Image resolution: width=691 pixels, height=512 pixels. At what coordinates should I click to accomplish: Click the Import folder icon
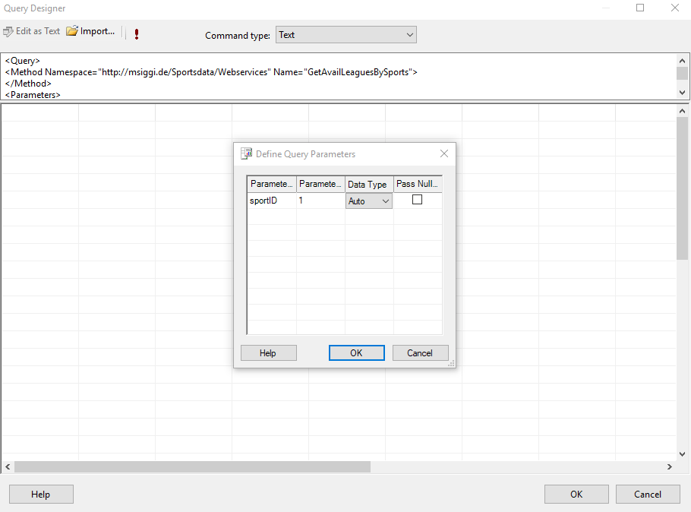pyautogui.click(x=72, y=32)
